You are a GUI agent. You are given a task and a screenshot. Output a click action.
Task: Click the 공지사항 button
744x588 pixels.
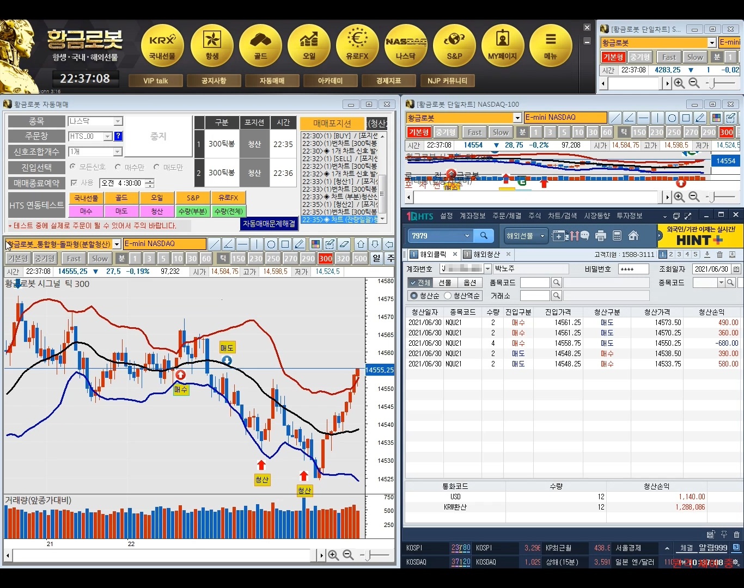pos(214,81)
